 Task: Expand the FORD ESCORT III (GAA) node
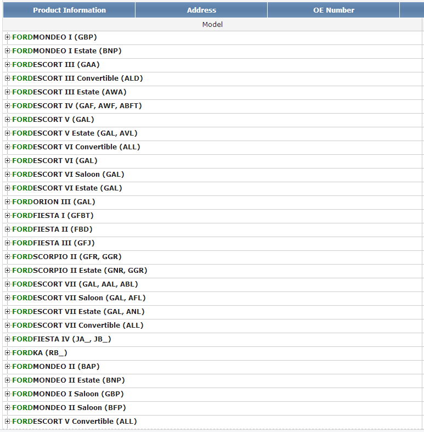8,64
